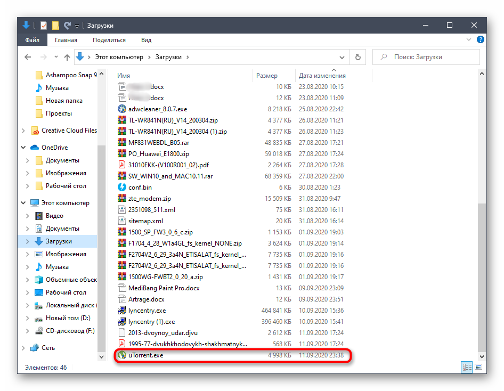
Task: Collapse the Этот компьютер tree node
Action: click(23, 203)
